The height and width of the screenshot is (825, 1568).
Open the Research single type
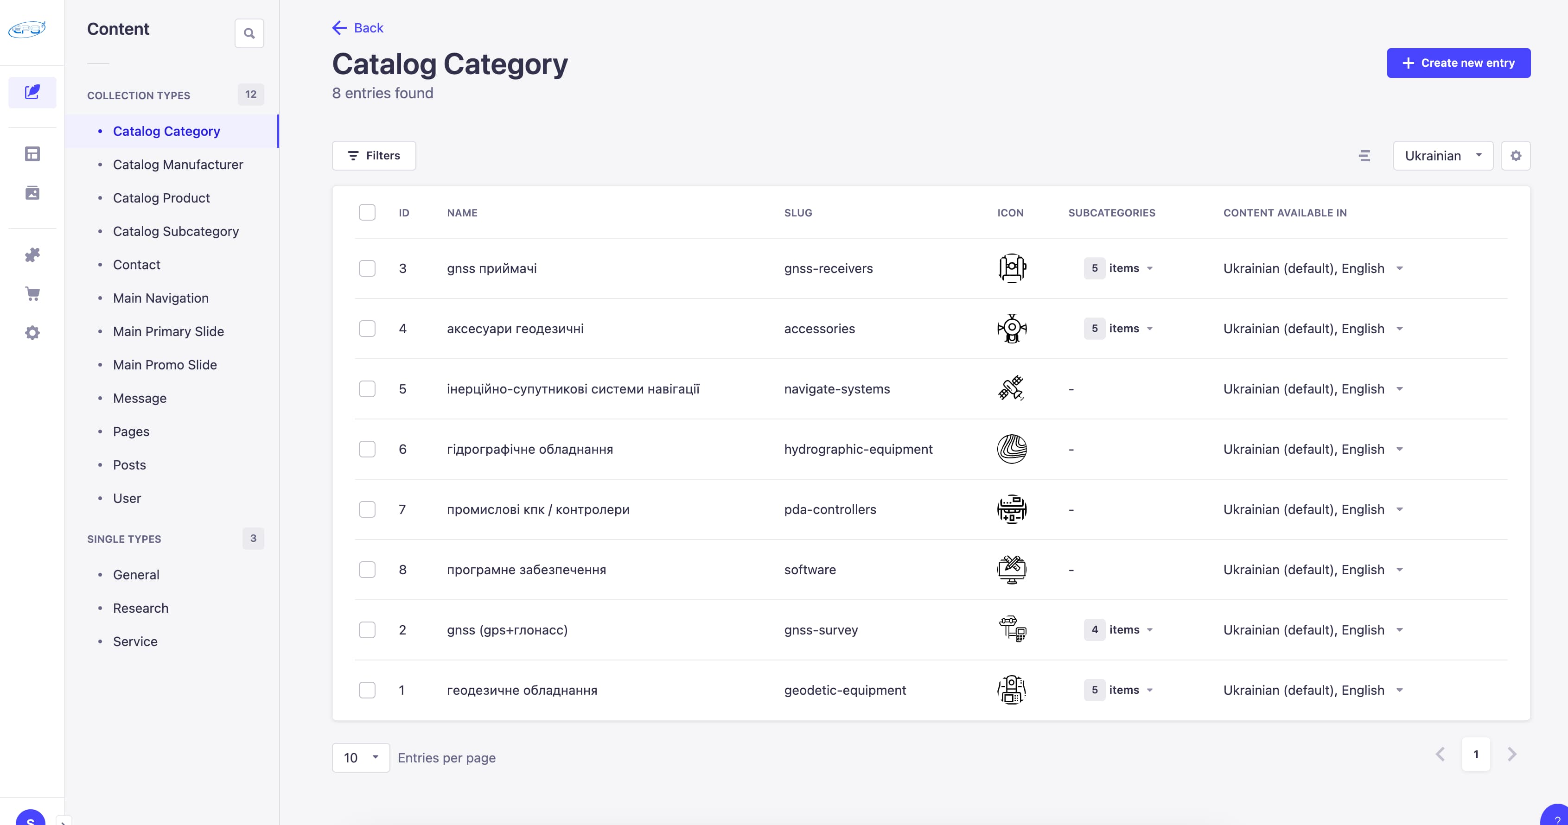point(140,608)
